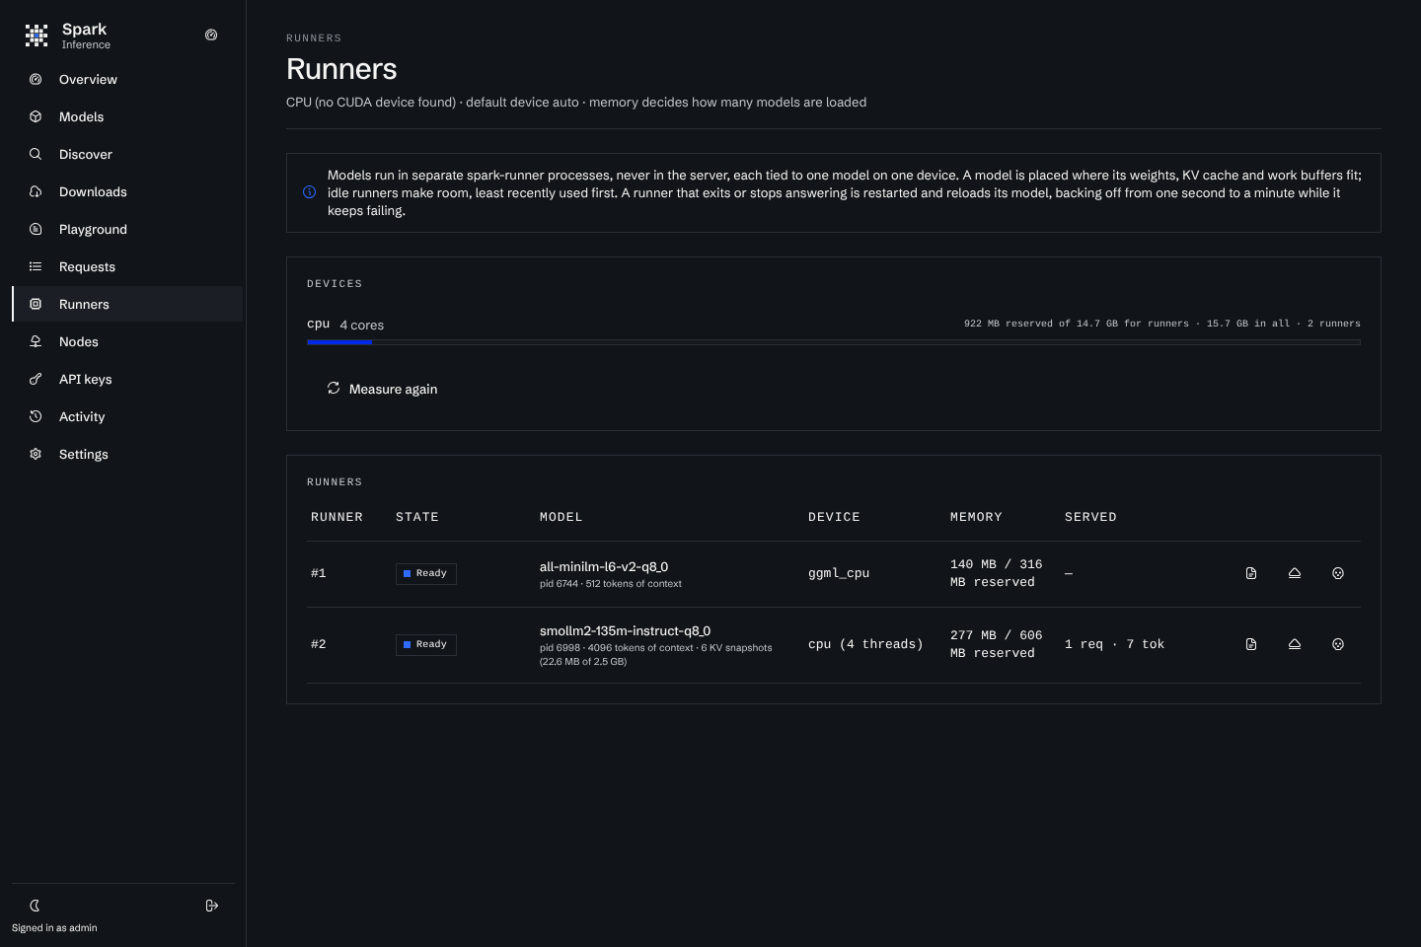Click the 277 MB / 606 MB memory cell

tap(997, 644)
